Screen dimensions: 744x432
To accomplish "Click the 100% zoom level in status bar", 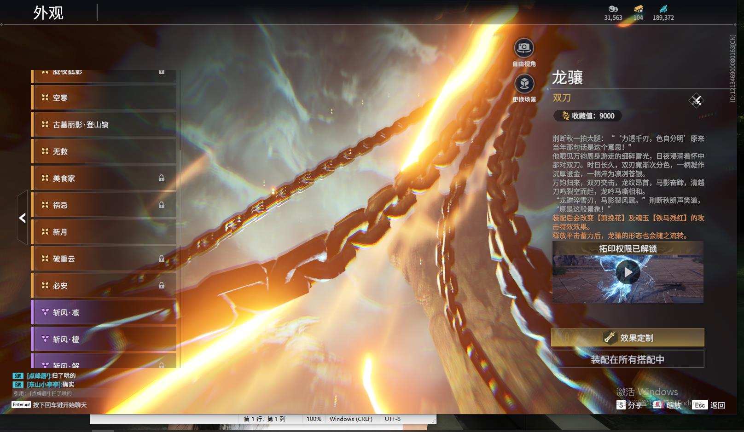I will pos(314,419).
